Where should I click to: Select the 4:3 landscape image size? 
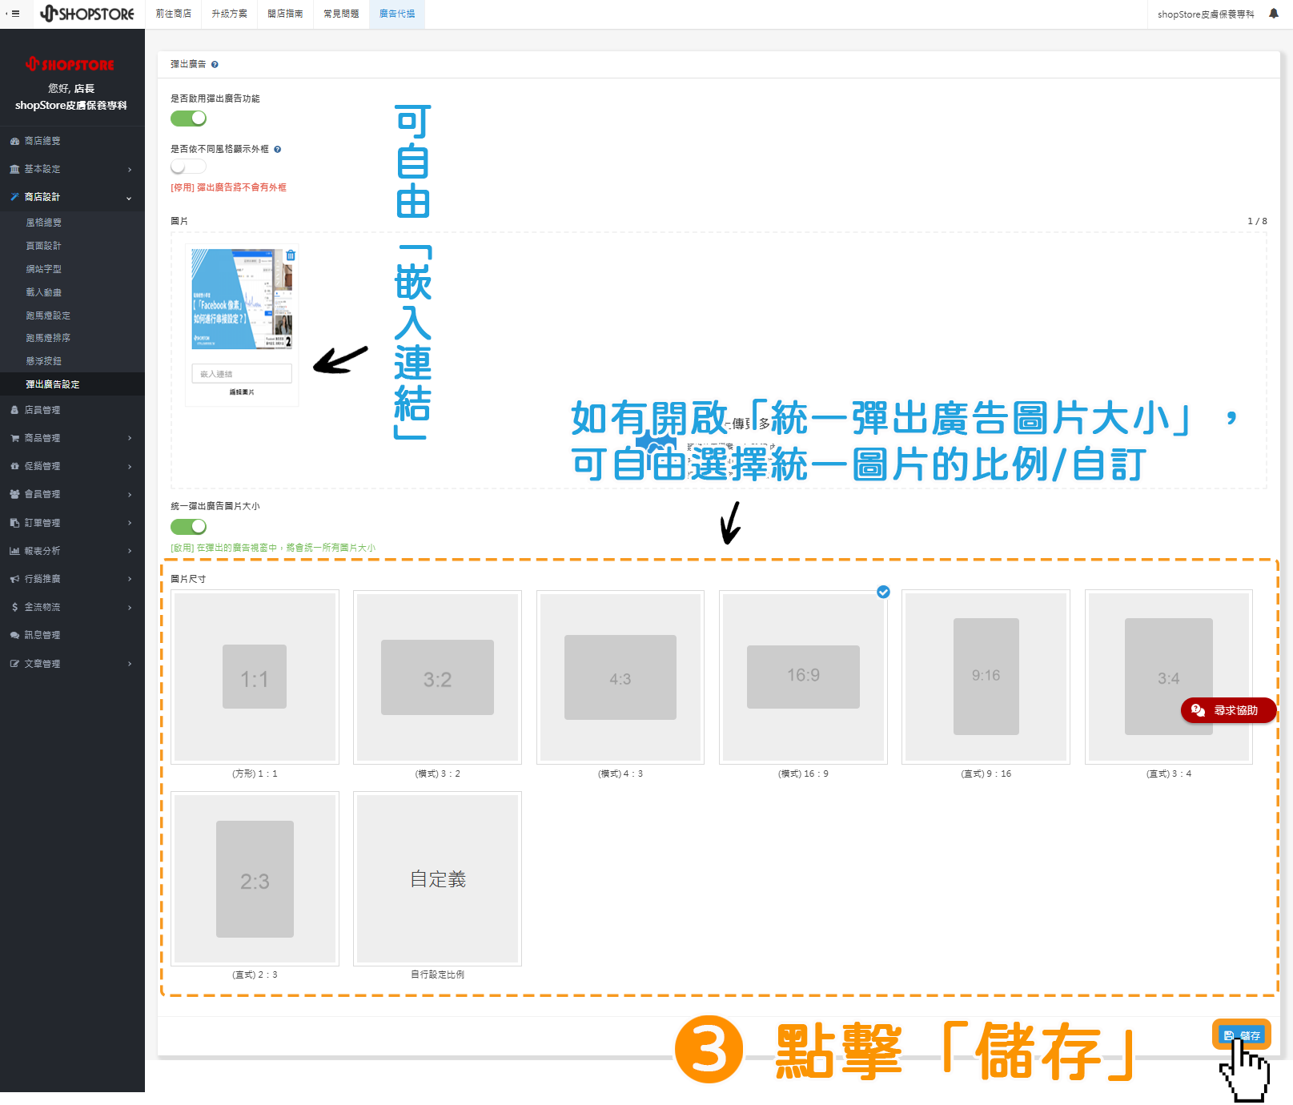[x=620, y=677]
